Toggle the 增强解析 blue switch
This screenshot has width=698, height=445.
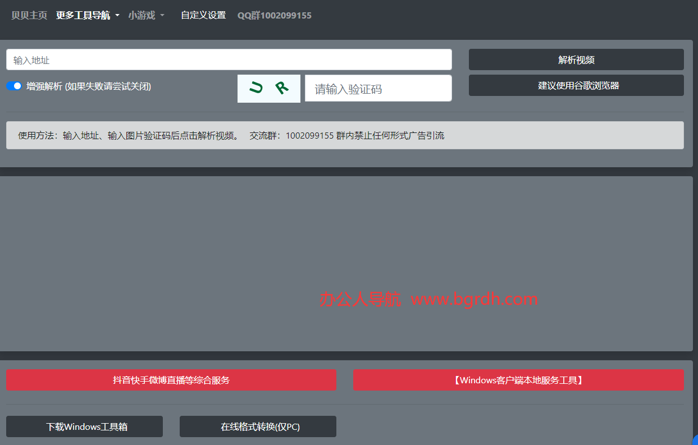point(14,86)
